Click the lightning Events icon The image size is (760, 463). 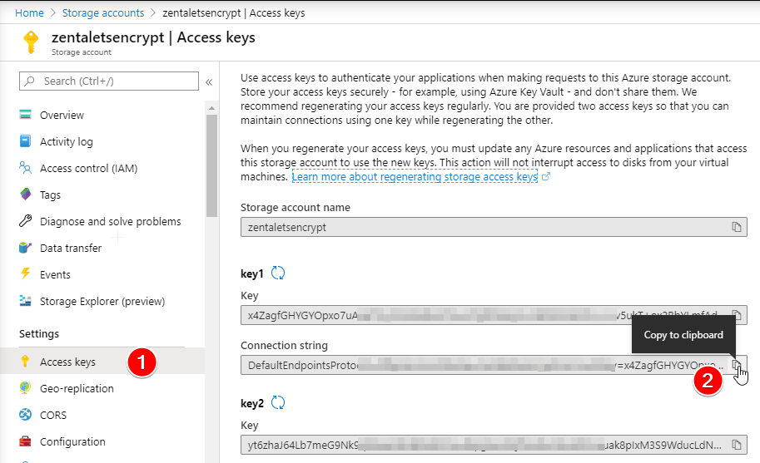(x=25, y=273)
